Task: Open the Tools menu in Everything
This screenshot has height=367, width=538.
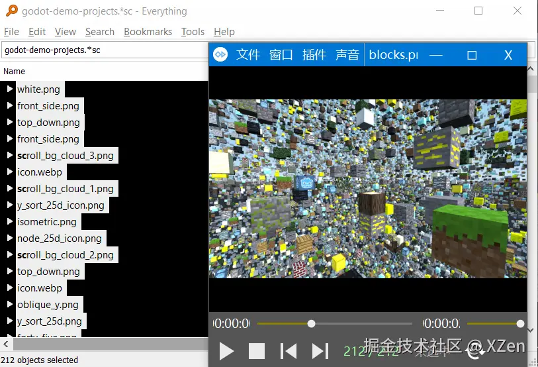Action: click(193, 32)
